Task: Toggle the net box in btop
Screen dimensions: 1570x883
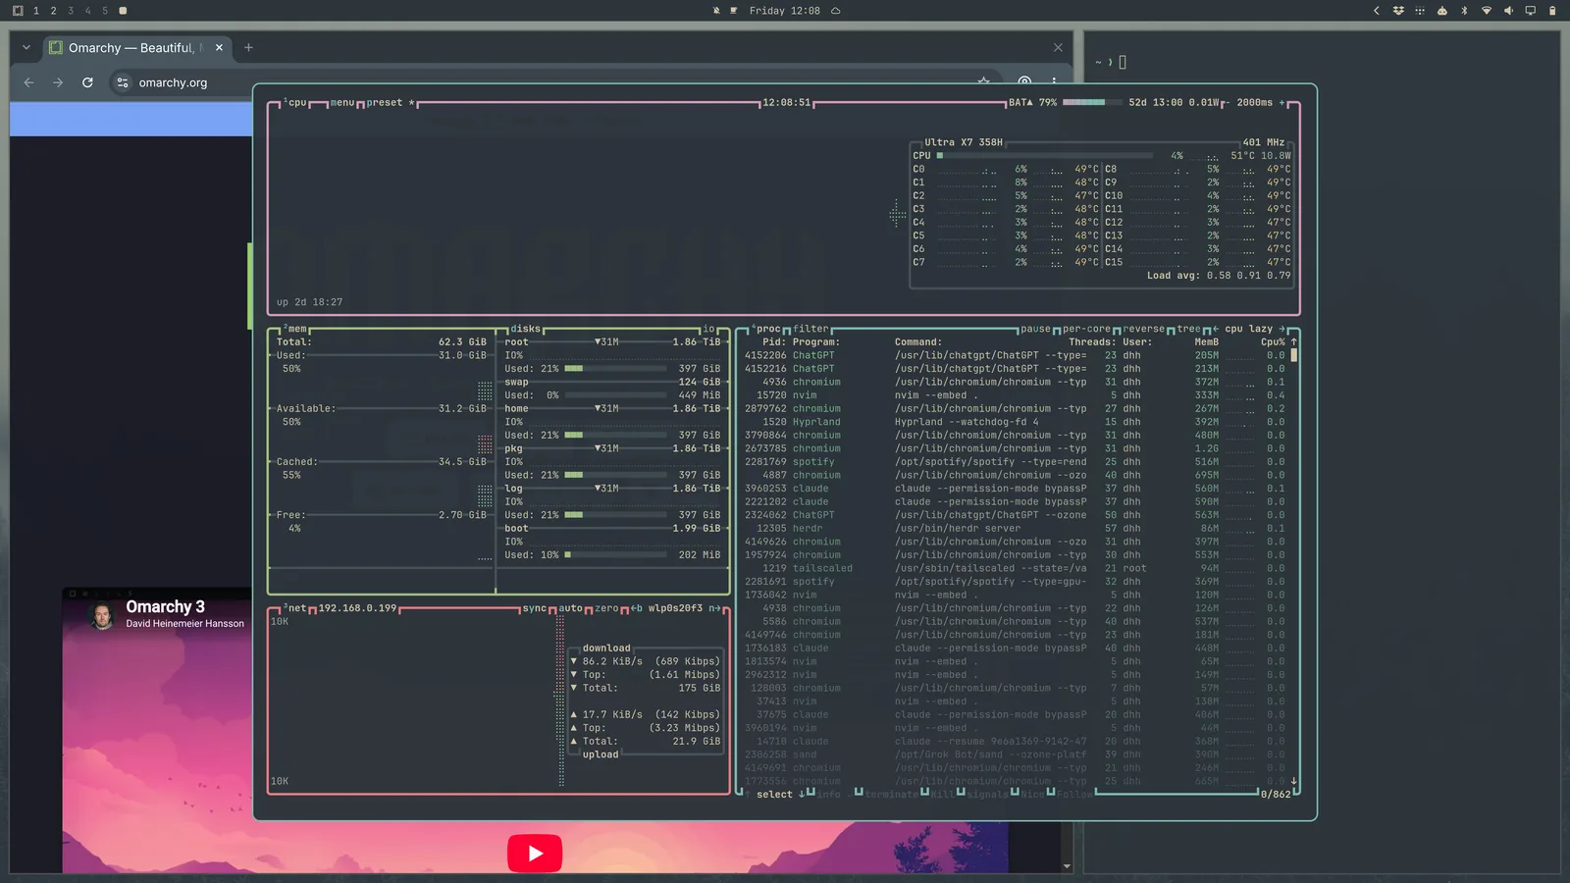Action: (x=295, y=608)
